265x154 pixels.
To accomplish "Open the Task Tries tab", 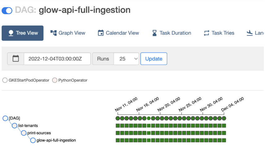I will tap(219, 33).
